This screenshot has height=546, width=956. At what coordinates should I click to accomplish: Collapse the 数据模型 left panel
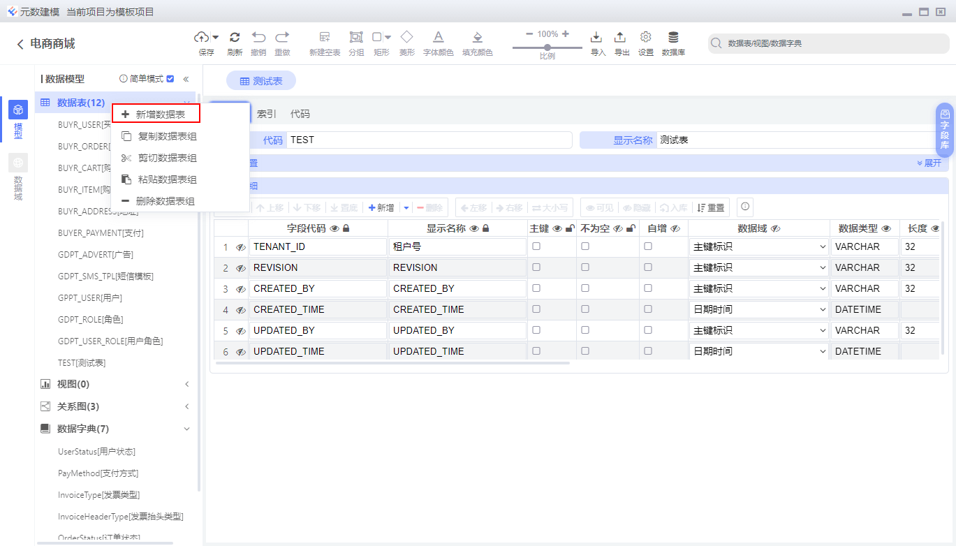point(186,79)
